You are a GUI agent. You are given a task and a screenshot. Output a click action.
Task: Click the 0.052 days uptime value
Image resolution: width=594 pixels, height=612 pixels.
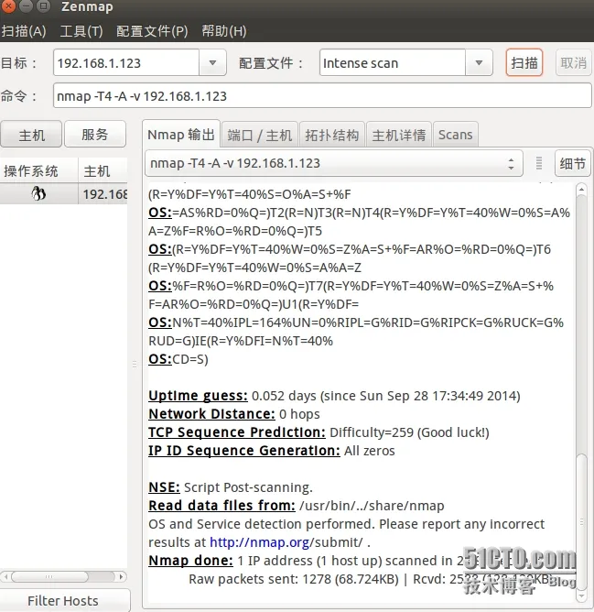284,396
